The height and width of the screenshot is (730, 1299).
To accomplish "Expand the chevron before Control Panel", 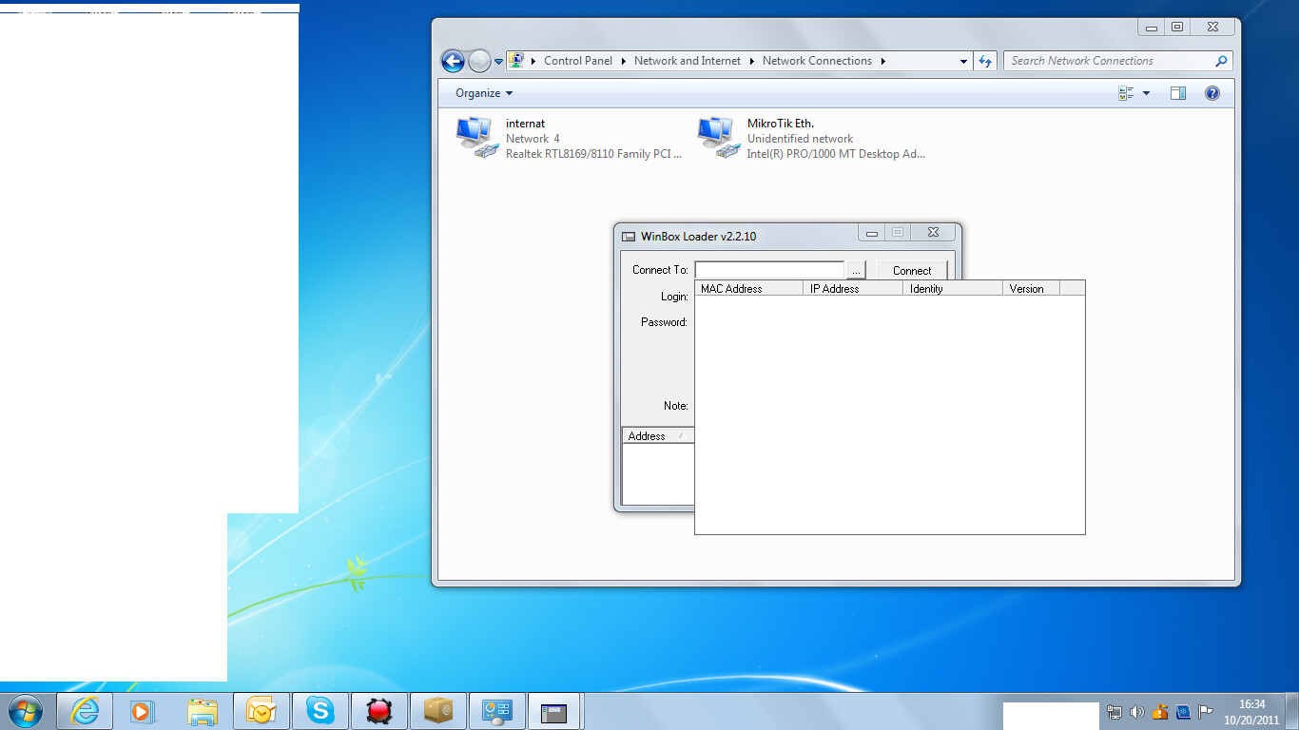I will (533, 61).
